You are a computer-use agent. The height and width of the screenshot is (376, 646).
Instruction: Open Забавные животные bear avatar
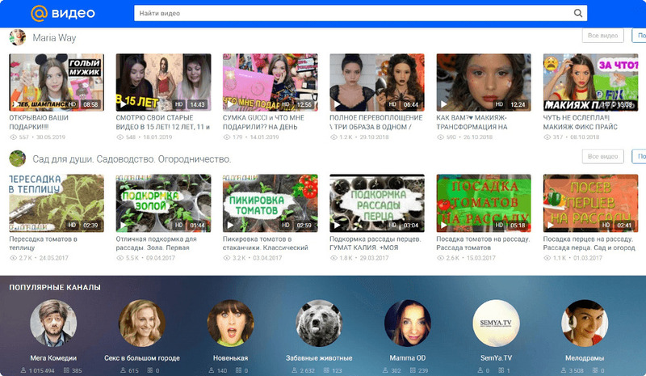pos(319,323)
